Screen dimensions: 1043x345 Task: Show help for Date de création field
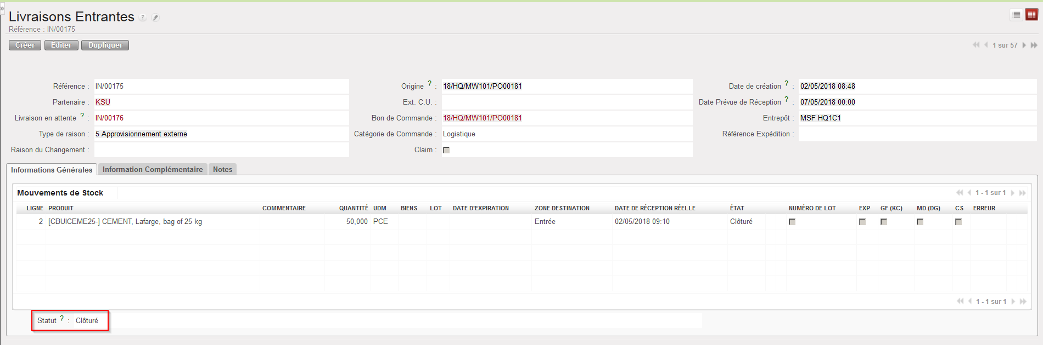click(x=787, y=83)
